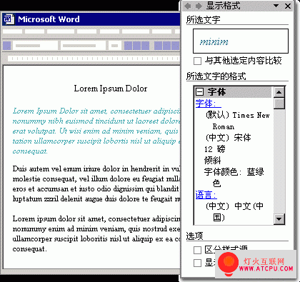This screenshot has width=300, height=282.
Task: Enable the 与其他选定内容比较 checkbox
Action: (x=197, y=61)
